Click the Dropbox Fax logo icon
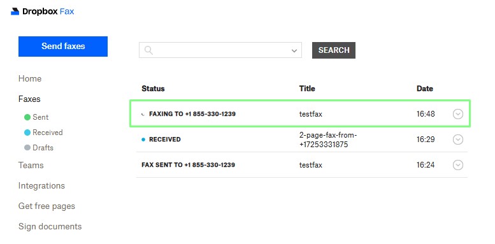The image size is (495, 244). (15, 11)
